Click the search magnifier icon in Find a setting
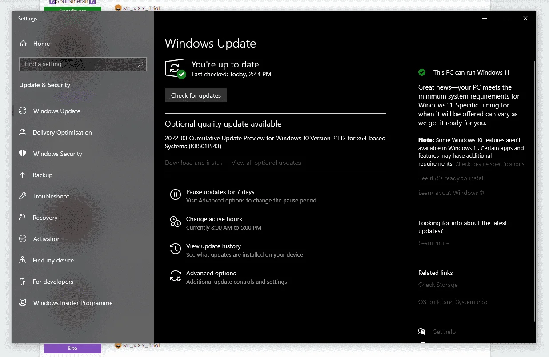This screenshot has height=357, width=549. [x=140, y=64]
